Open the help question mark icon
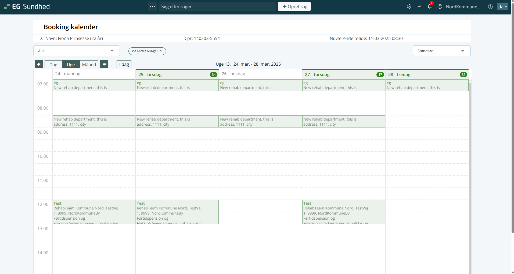 pyautogui.click(x=440, y=7)
